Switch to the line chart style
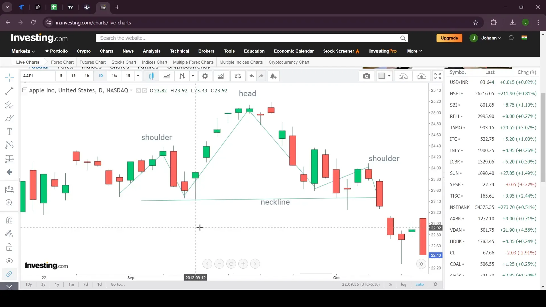 (x=167, y=76)
